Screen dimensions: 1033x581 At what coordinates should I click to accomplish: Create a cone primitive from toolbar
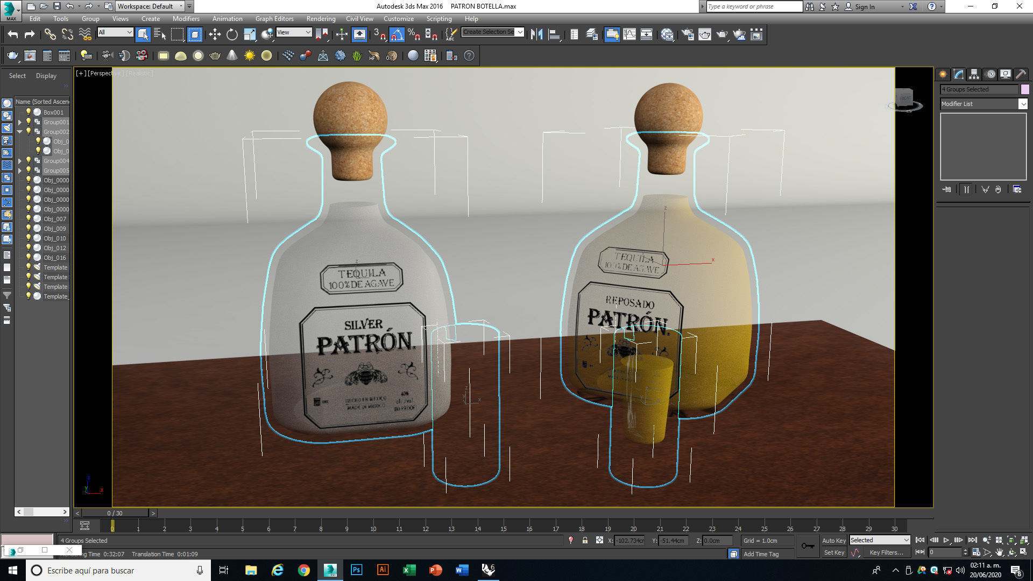click(x=232, y=55)
